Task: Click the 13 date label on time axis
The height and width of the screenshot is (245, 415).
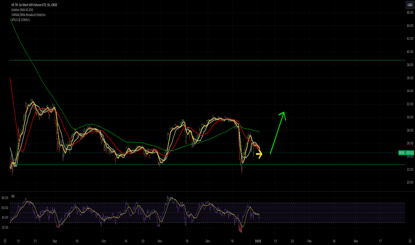Action: pos(275,241)
